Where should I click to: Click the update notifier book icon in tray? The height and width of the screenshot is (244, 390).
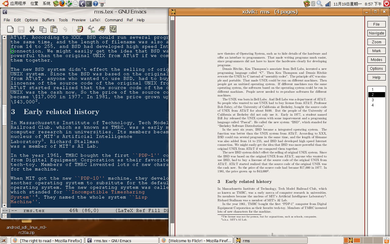click(x=307, y=4)
